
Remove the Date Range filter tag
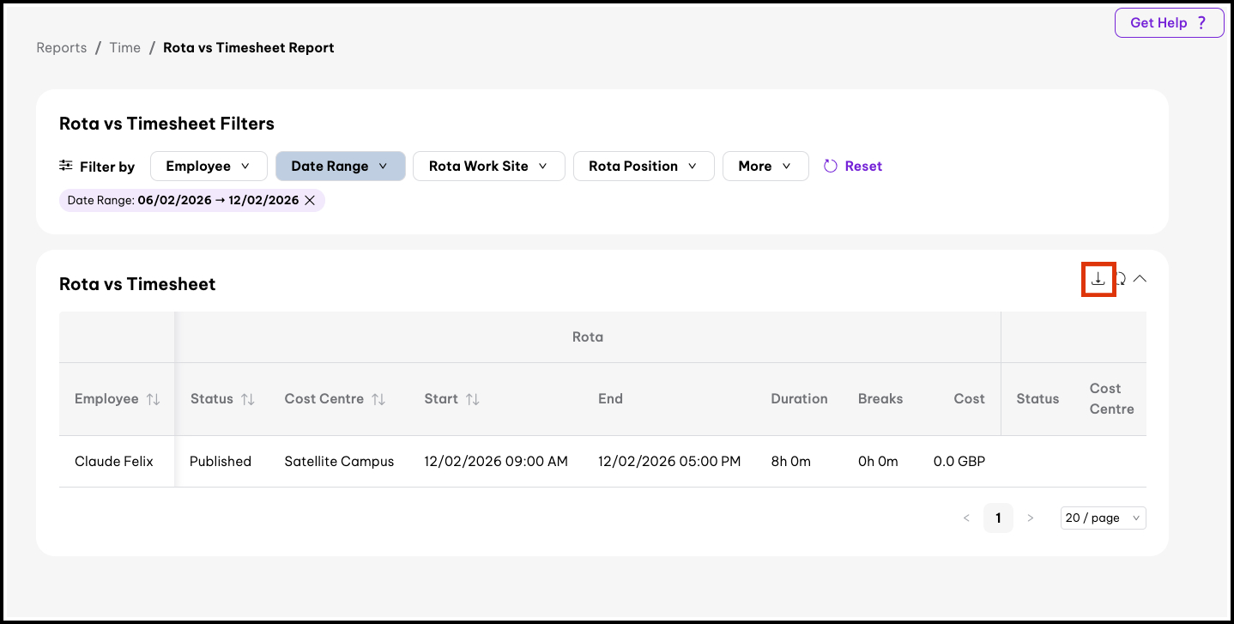pyautogui.click(x=310, y=200)
